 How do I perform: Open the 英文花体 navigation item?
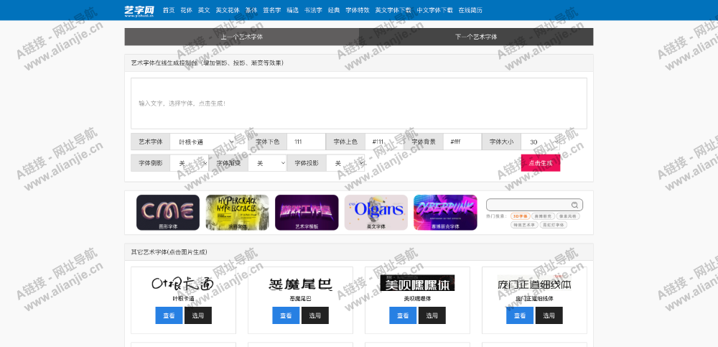tap(228, 10)
